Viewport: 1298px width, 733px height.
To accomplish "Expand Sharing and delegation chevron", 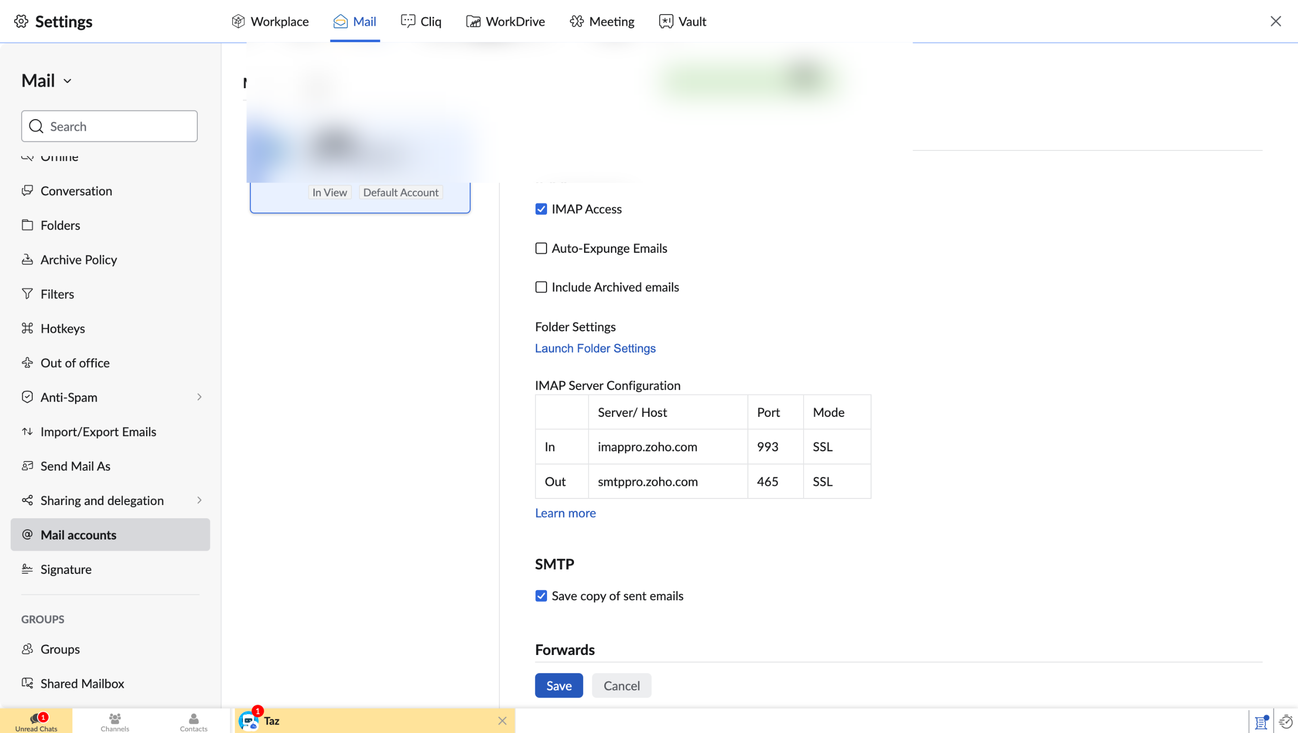I will [x=199, y=500].
